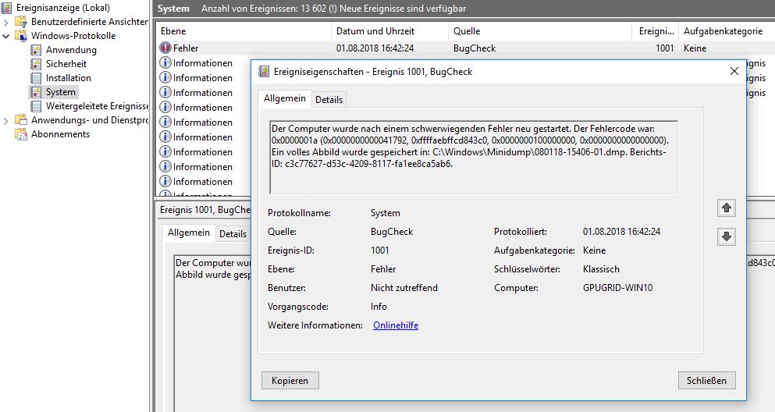
Task: Click Nicht zutreffend user value
Action: click(x=404, y=288)
